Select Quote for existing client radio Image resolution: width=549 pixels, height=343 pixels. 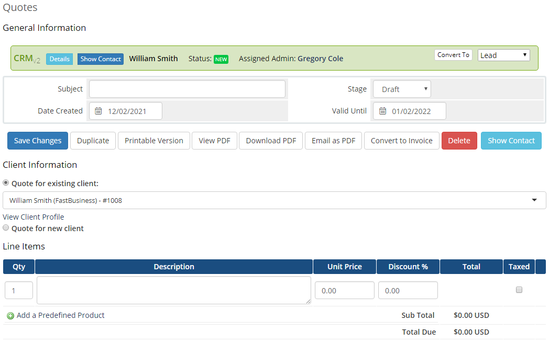6,183
